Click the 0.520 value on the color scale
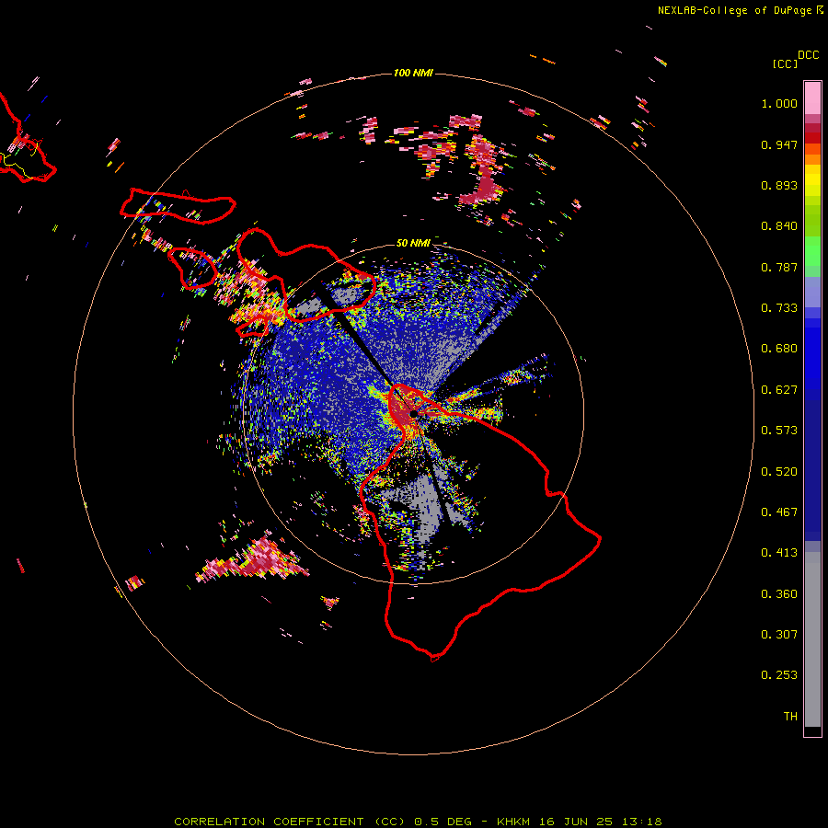Viewport: 828px width, 828px height. coord(779,472)
